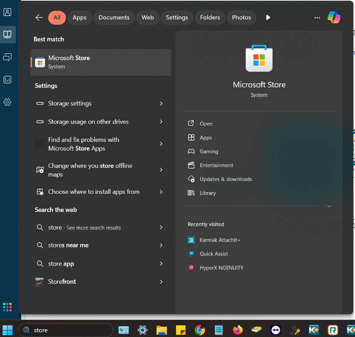The image size is (355, 337).
Task: Switch to the Photos filter tab
Action: click(241, 17)
